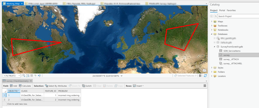The image size is (259, 108).
Task: Close the survey_CheckGeometry table tab
Action: 31,81
